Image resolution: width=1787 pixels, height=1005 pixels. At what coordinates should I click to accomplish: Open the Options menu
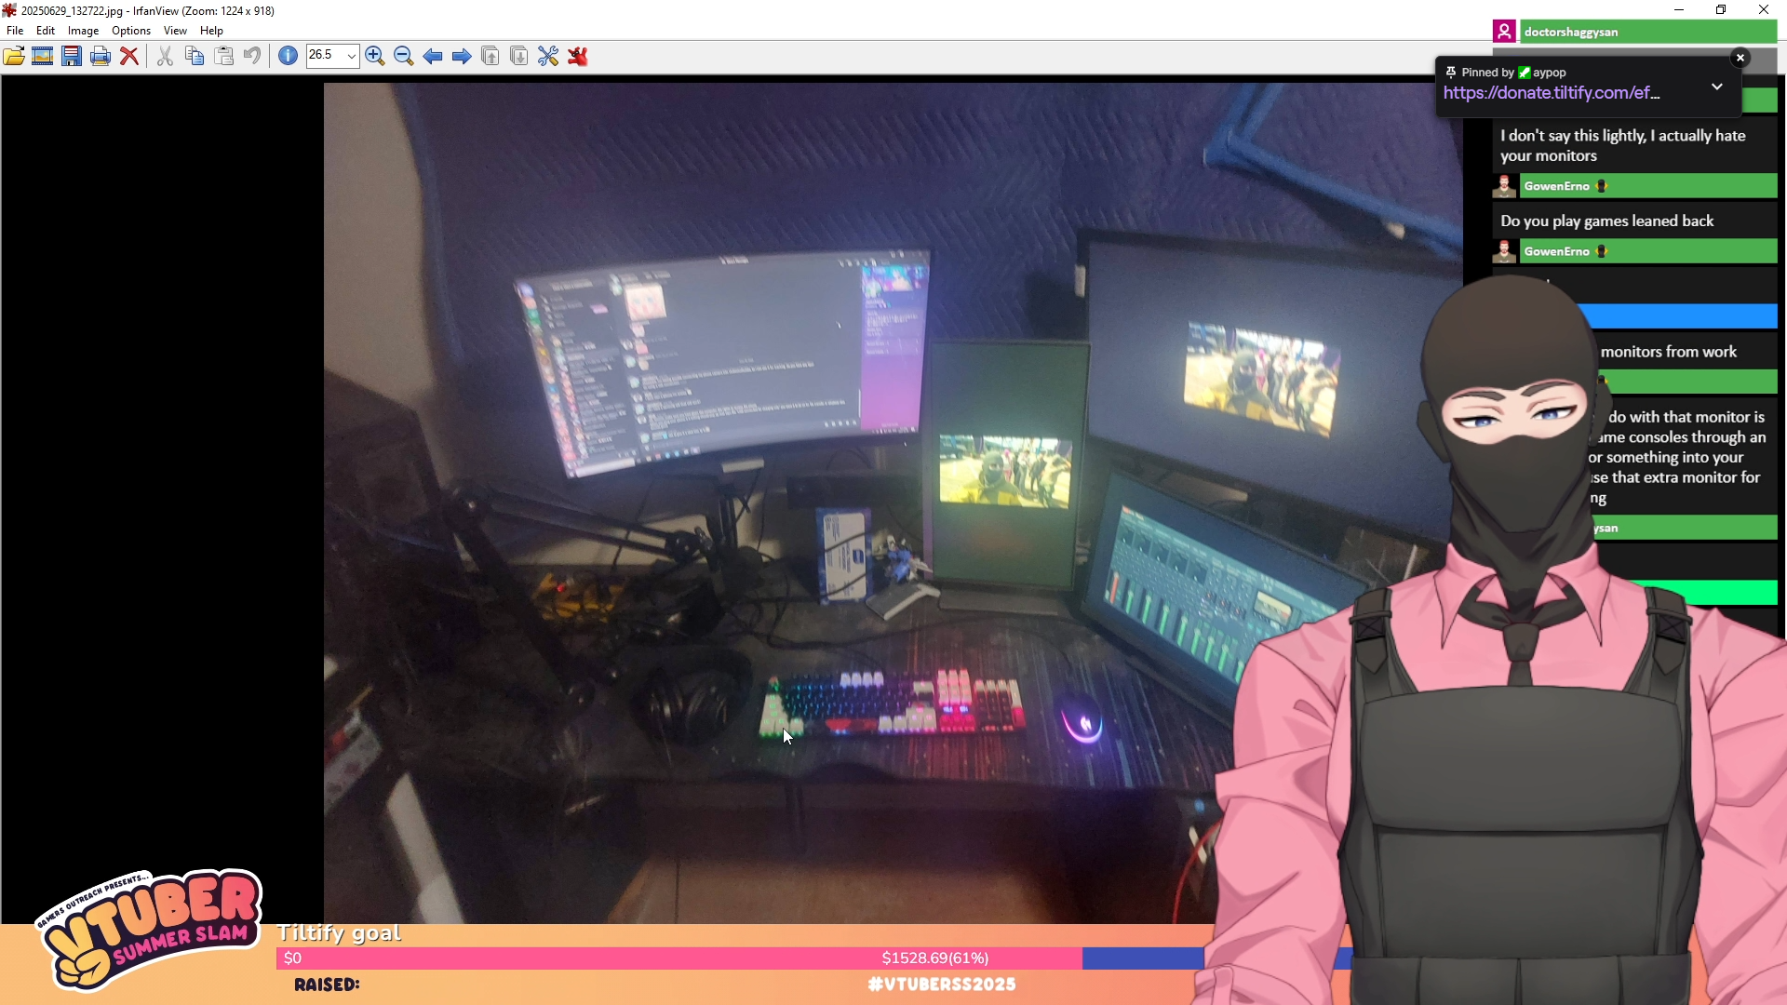pyautogui.click(x=131, y=31)
